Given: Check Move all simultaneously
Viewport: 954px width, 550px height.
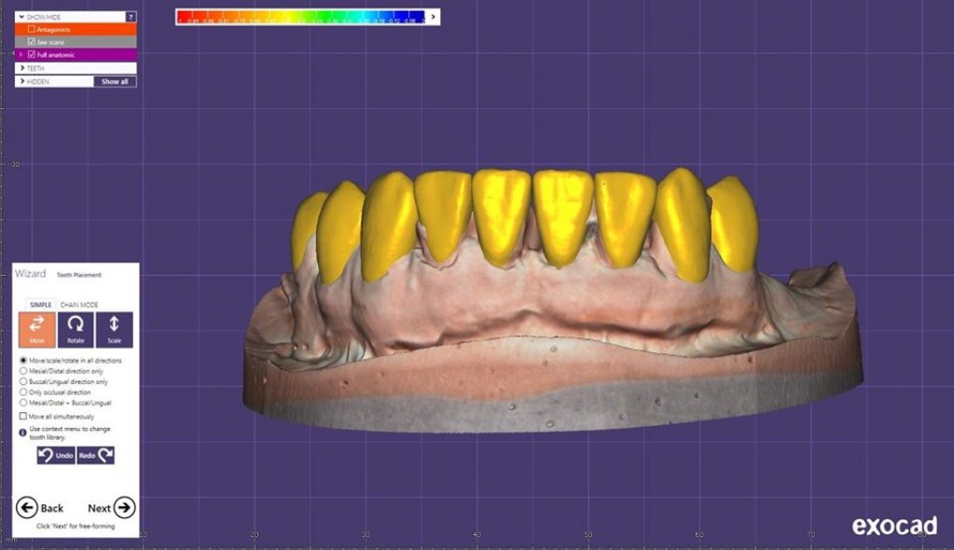Looking at the screenshot, I should (23, 416).
